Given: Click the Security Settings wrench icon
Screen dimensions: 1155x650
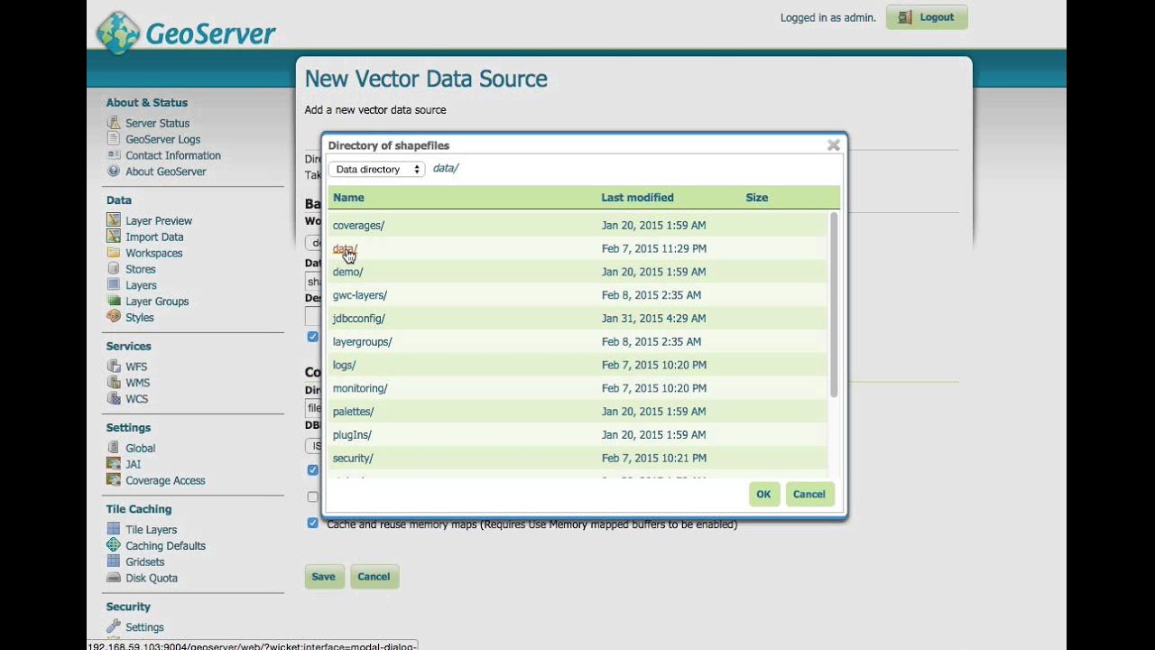Looking at the screenshot, I should pyautogui.click(x=114, y=627).
